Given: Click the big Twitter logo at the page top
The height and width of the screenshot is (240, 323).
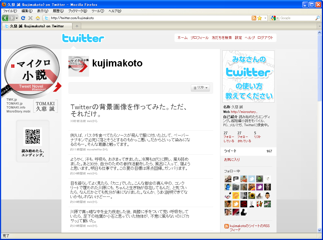Looking at the screenshot, I should (83, 38).
